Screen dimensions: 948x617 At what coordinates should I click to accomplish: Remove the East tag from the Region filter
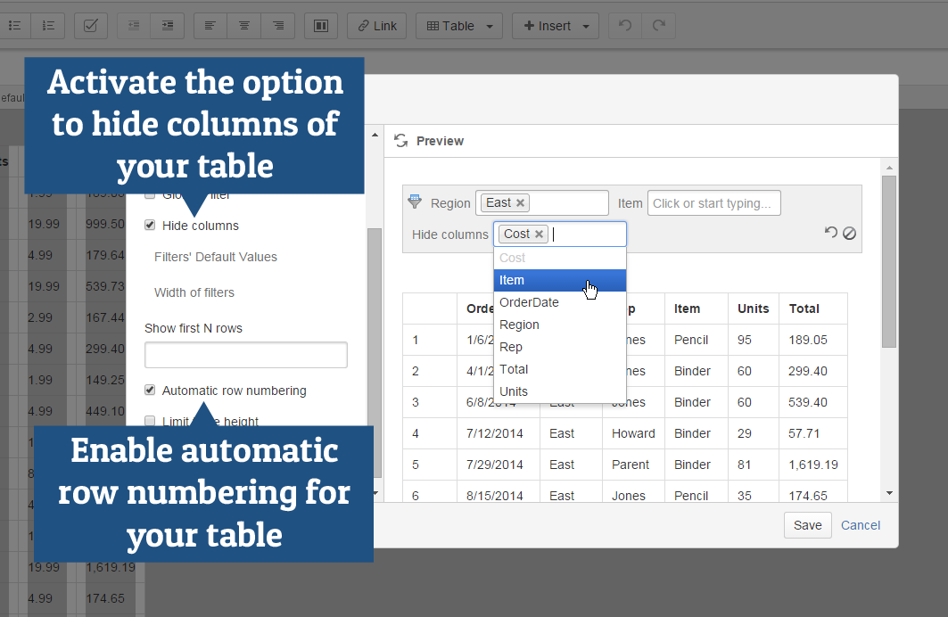pos(520,203)
